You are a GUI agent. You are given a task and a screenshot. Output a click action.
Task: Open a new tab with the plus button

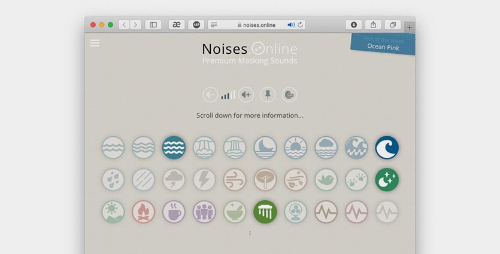(410, 27)
